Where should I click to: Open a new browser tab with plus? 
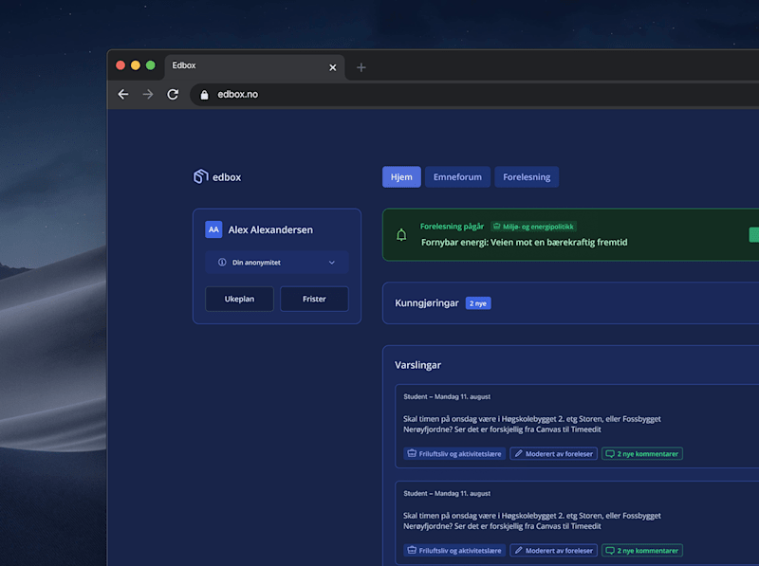point(361,67)
